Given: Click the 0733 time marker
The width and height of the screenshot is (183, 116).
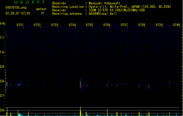Looking at the screenshot, I should click(55, 25).
